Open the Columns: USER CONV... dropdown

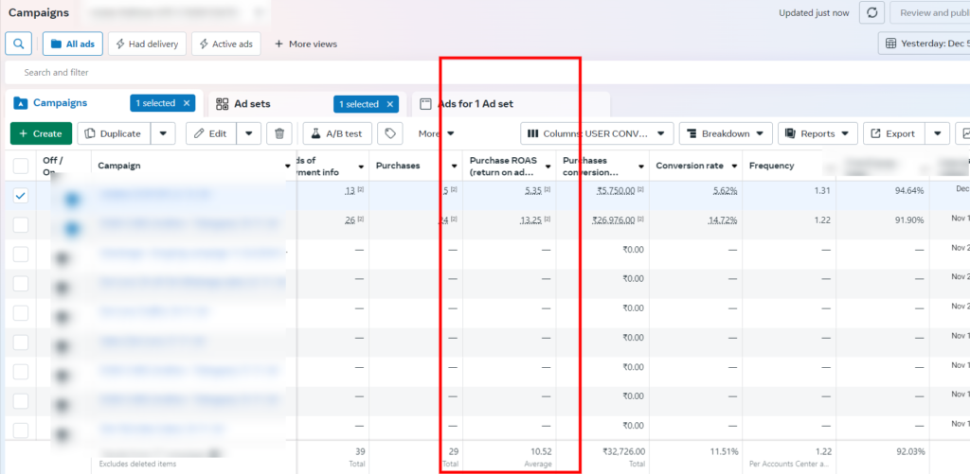pos(597,133)
